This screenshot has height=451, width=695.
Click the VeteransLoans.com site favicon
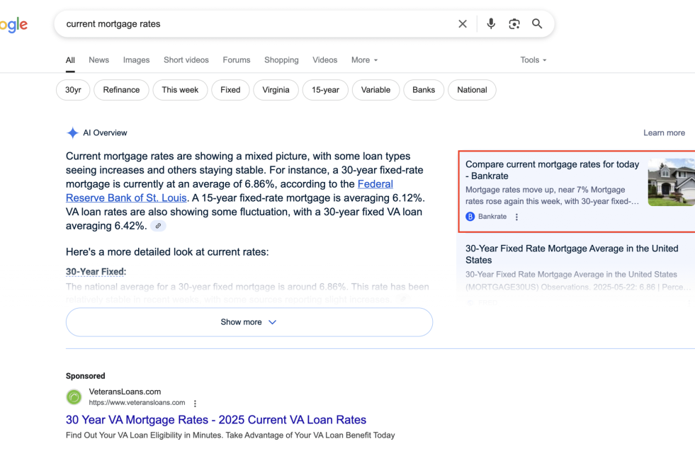[x=74, y=397]
